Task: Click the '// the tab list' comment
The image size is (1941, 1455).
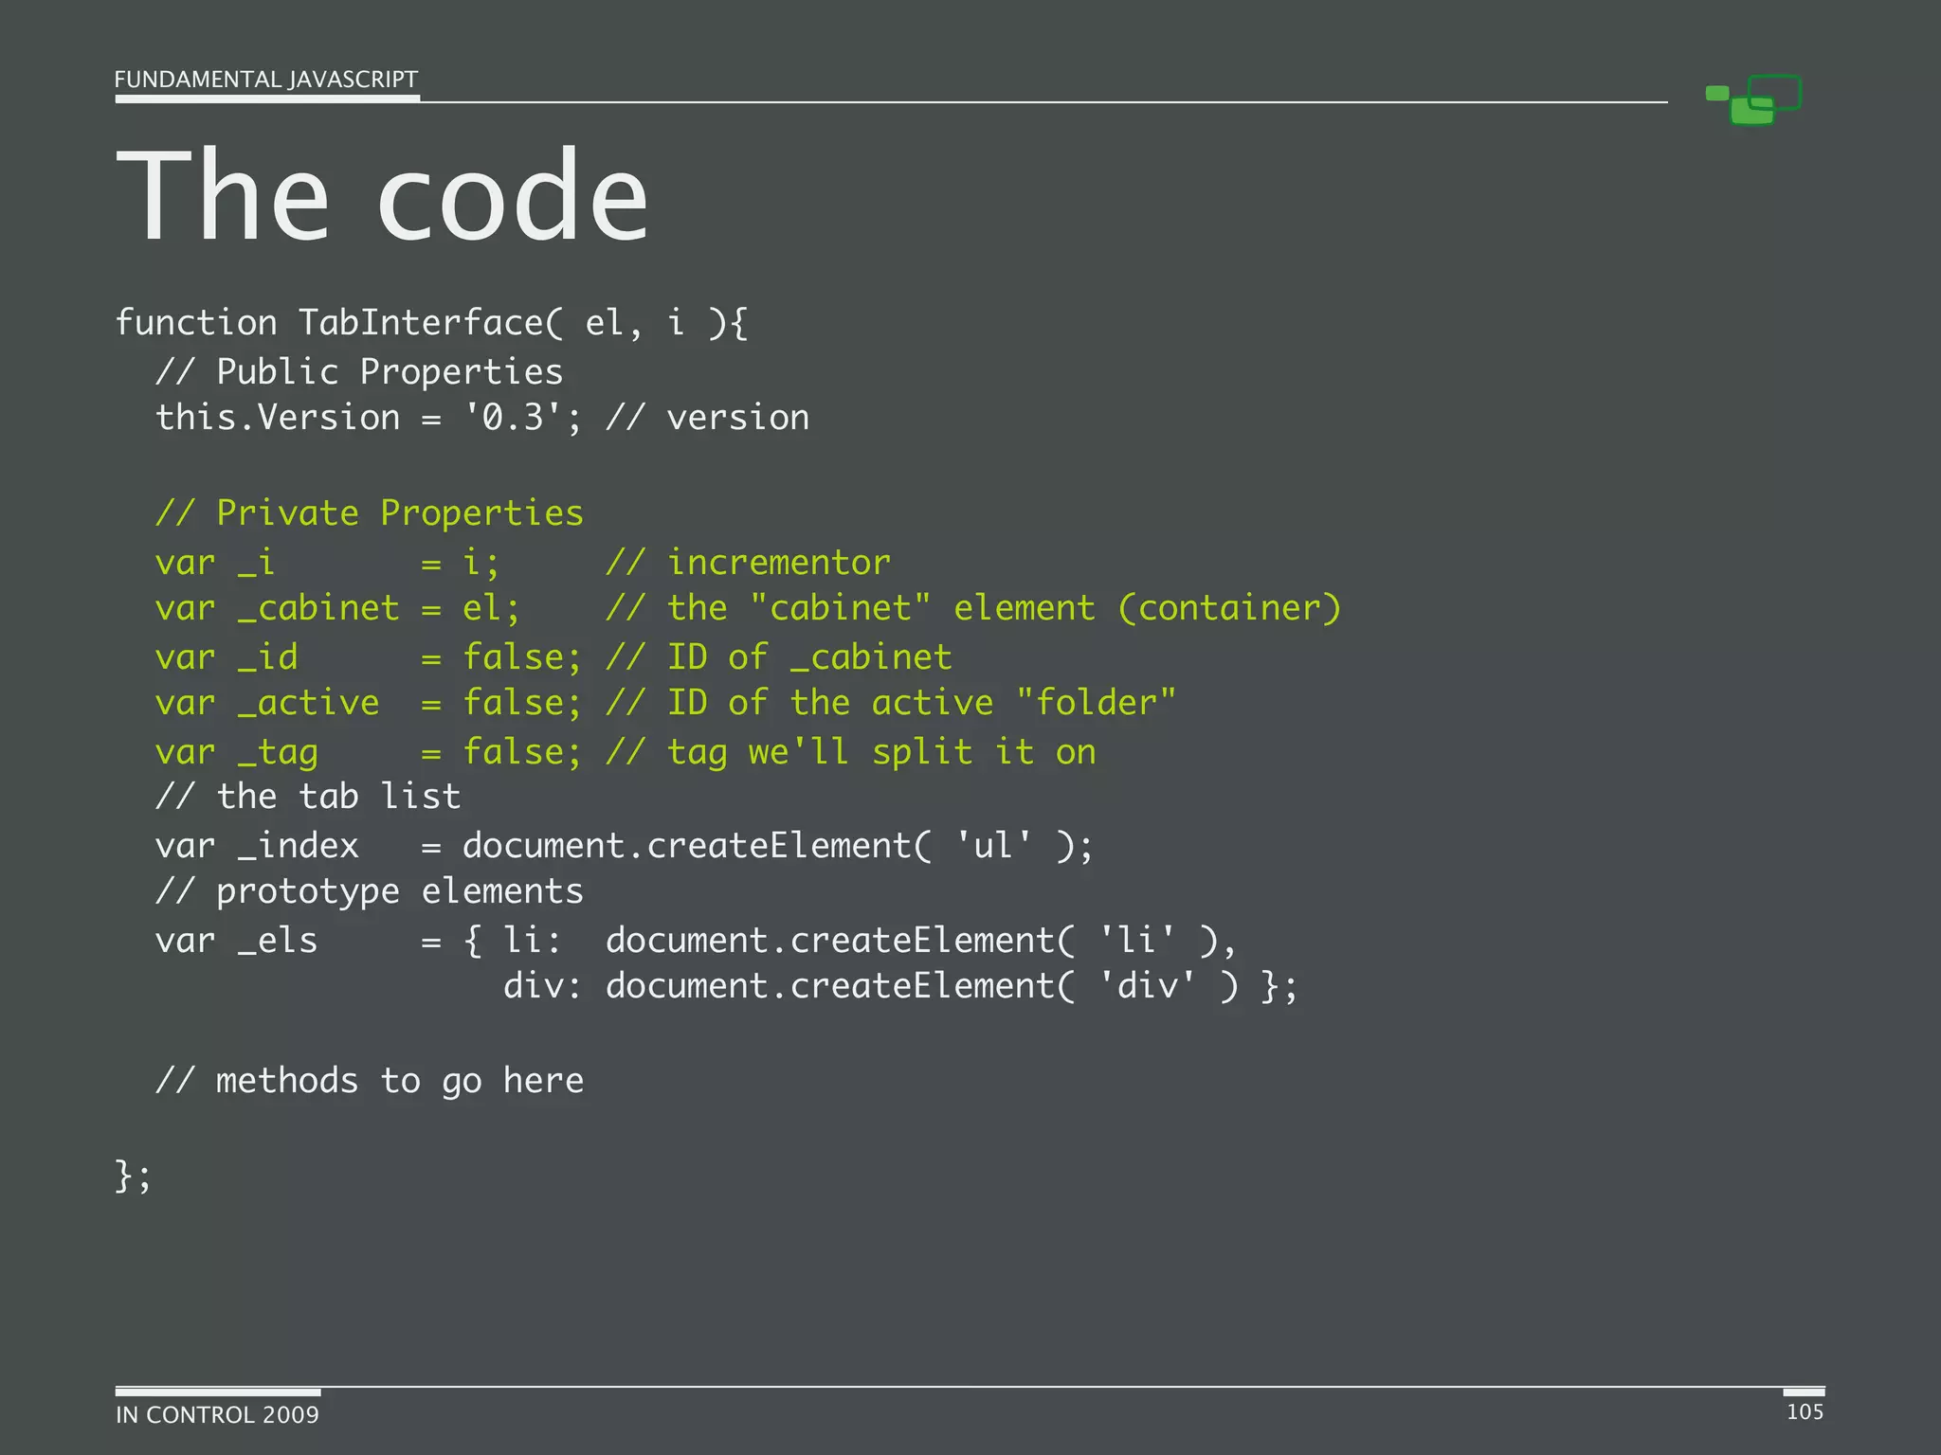Action: click(308, 797)
